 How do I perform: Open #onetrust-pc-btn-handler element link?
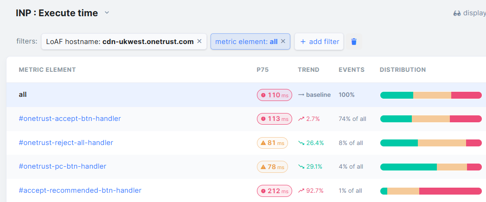click(63, 166)
